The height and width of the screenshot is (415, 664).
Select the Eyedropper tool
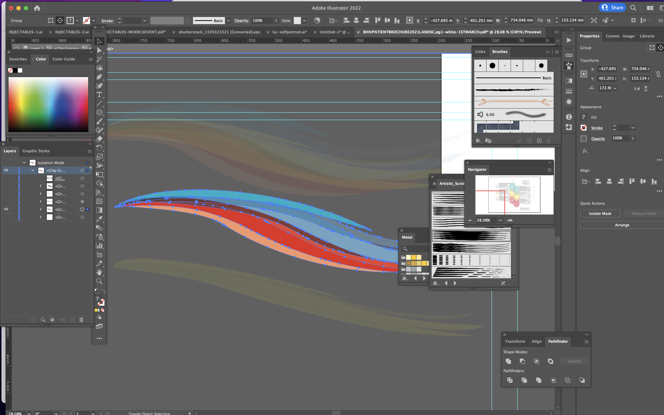tap(99, 219)
